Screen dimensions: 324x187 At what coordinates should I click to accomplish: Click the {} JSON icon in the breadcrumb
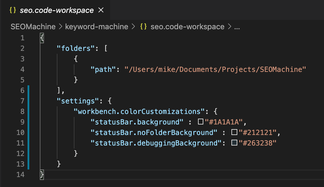click(x=144, y=27)
